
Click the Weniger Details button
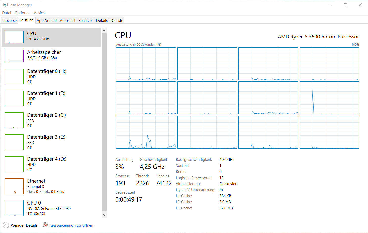click(20, 225)
